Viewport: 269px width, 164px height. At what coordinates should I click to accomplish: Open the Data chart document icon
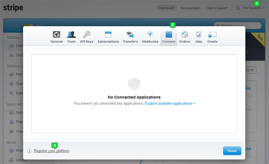point(199,35)
